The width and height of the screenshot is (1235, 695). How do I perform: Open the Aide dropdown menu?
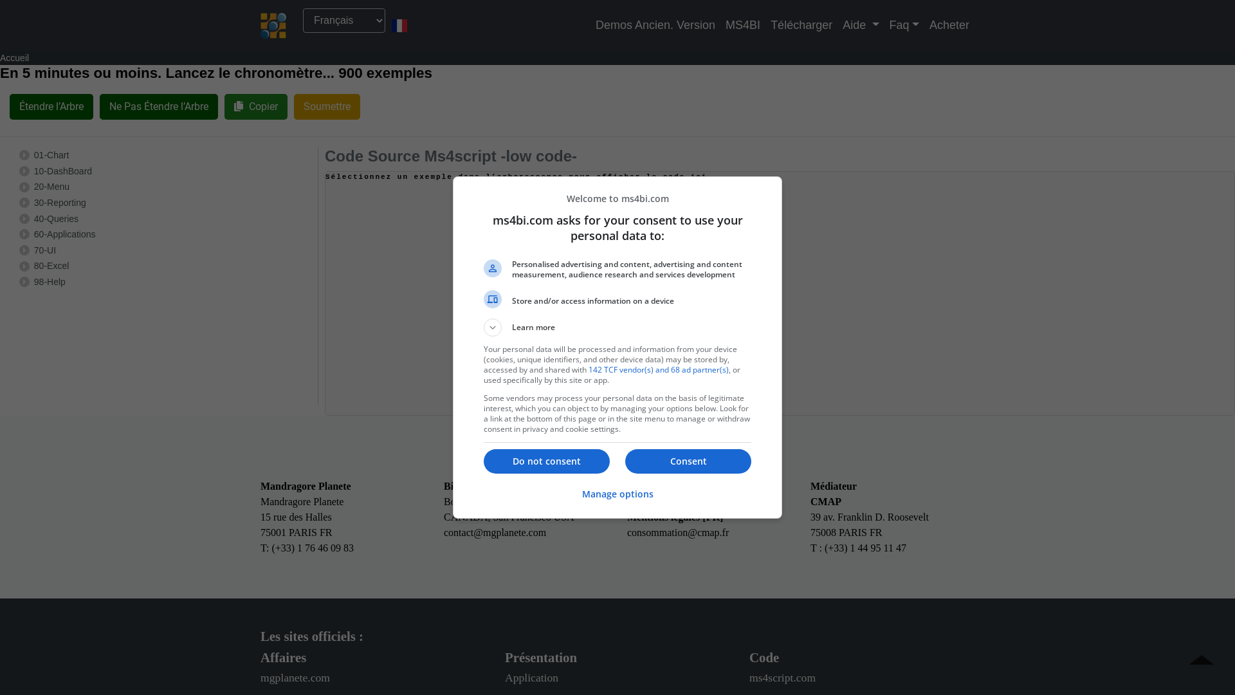(x=860, y=25)
